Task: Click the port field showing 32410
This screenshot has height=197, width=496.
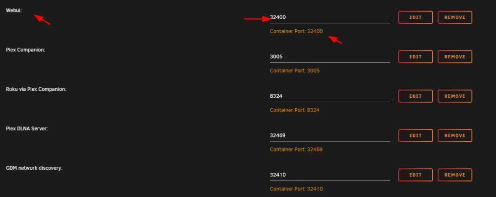Action: [x=330, y=175]
